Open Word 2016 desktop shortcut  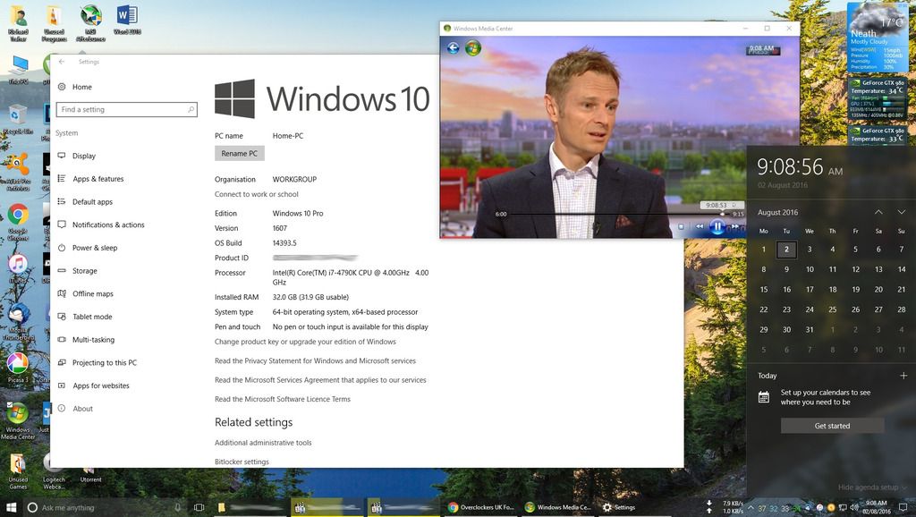127,20
